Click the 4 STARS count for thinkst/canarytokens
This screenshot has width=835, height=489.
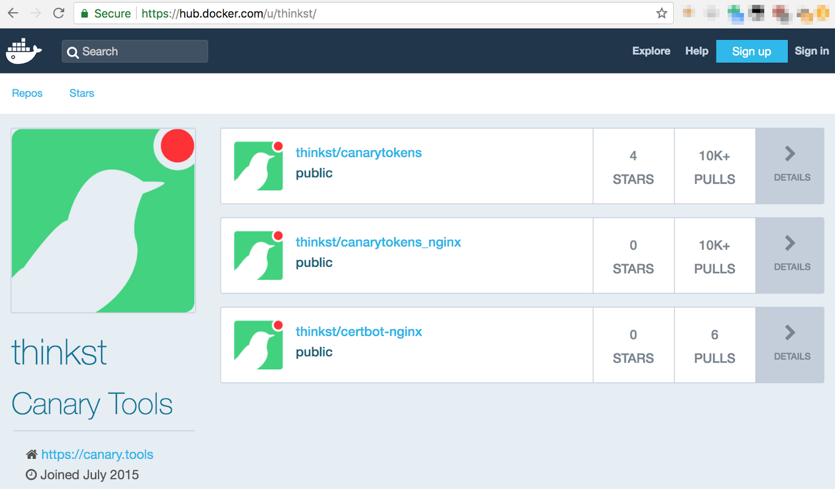point(633,167)
